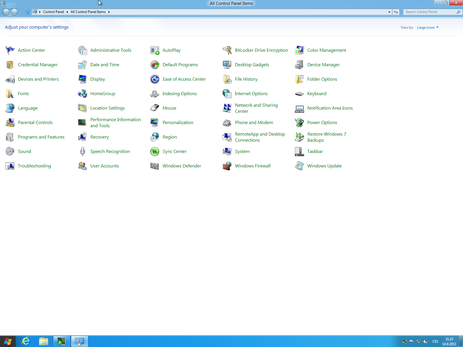Image resolution: width=463 pixels, height=347 pixels.
Task: Click All Control Panel Items breadcrumb
Action: 88,12
